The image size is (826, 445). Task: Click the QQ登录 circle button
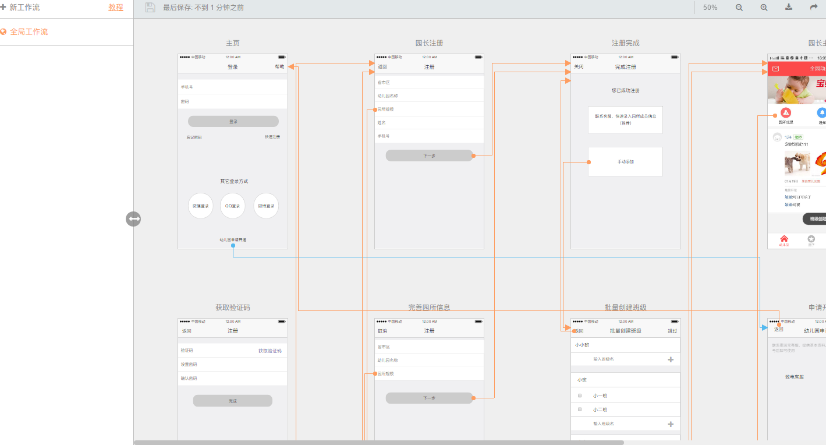[x=233, y=206]
